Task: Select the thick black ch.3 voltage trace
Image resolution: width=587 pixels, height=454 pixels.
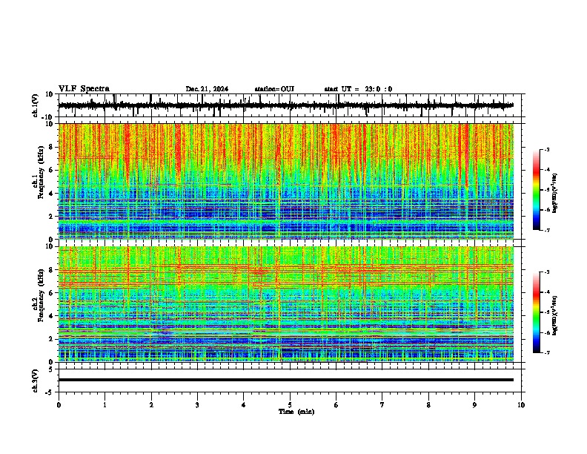Action: pos(285,380)
